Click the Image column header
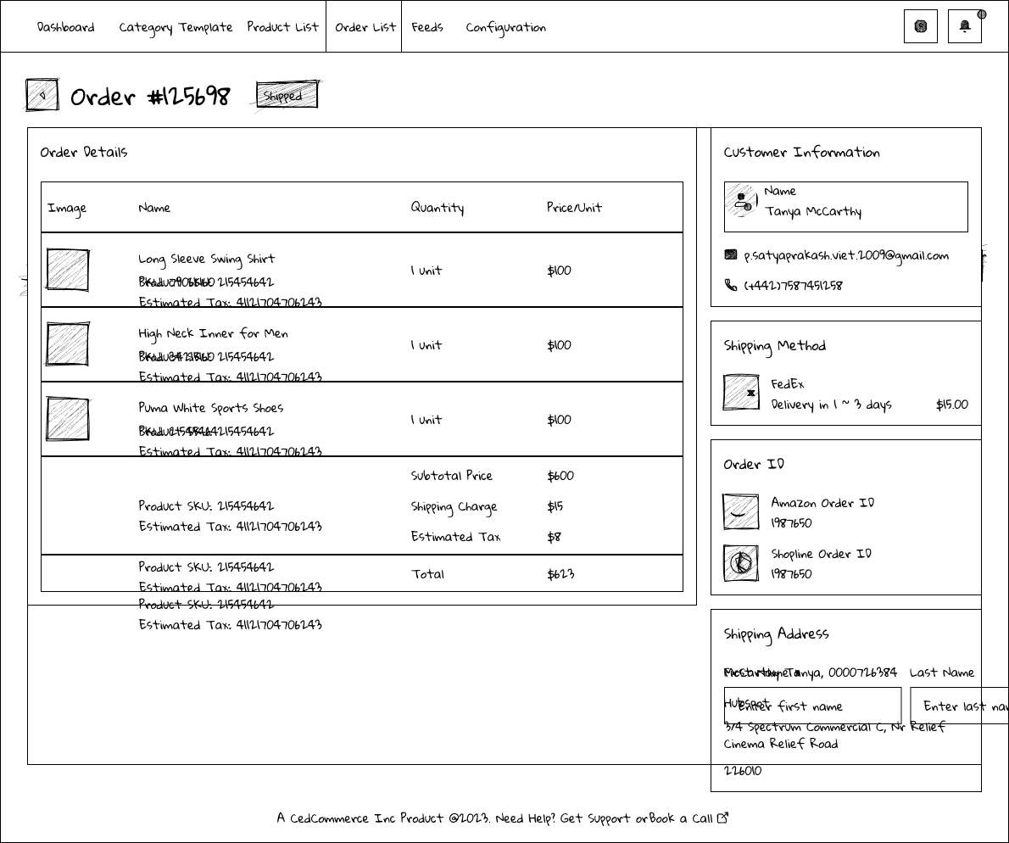The image size is (1009, 843). tap(67, 209)
